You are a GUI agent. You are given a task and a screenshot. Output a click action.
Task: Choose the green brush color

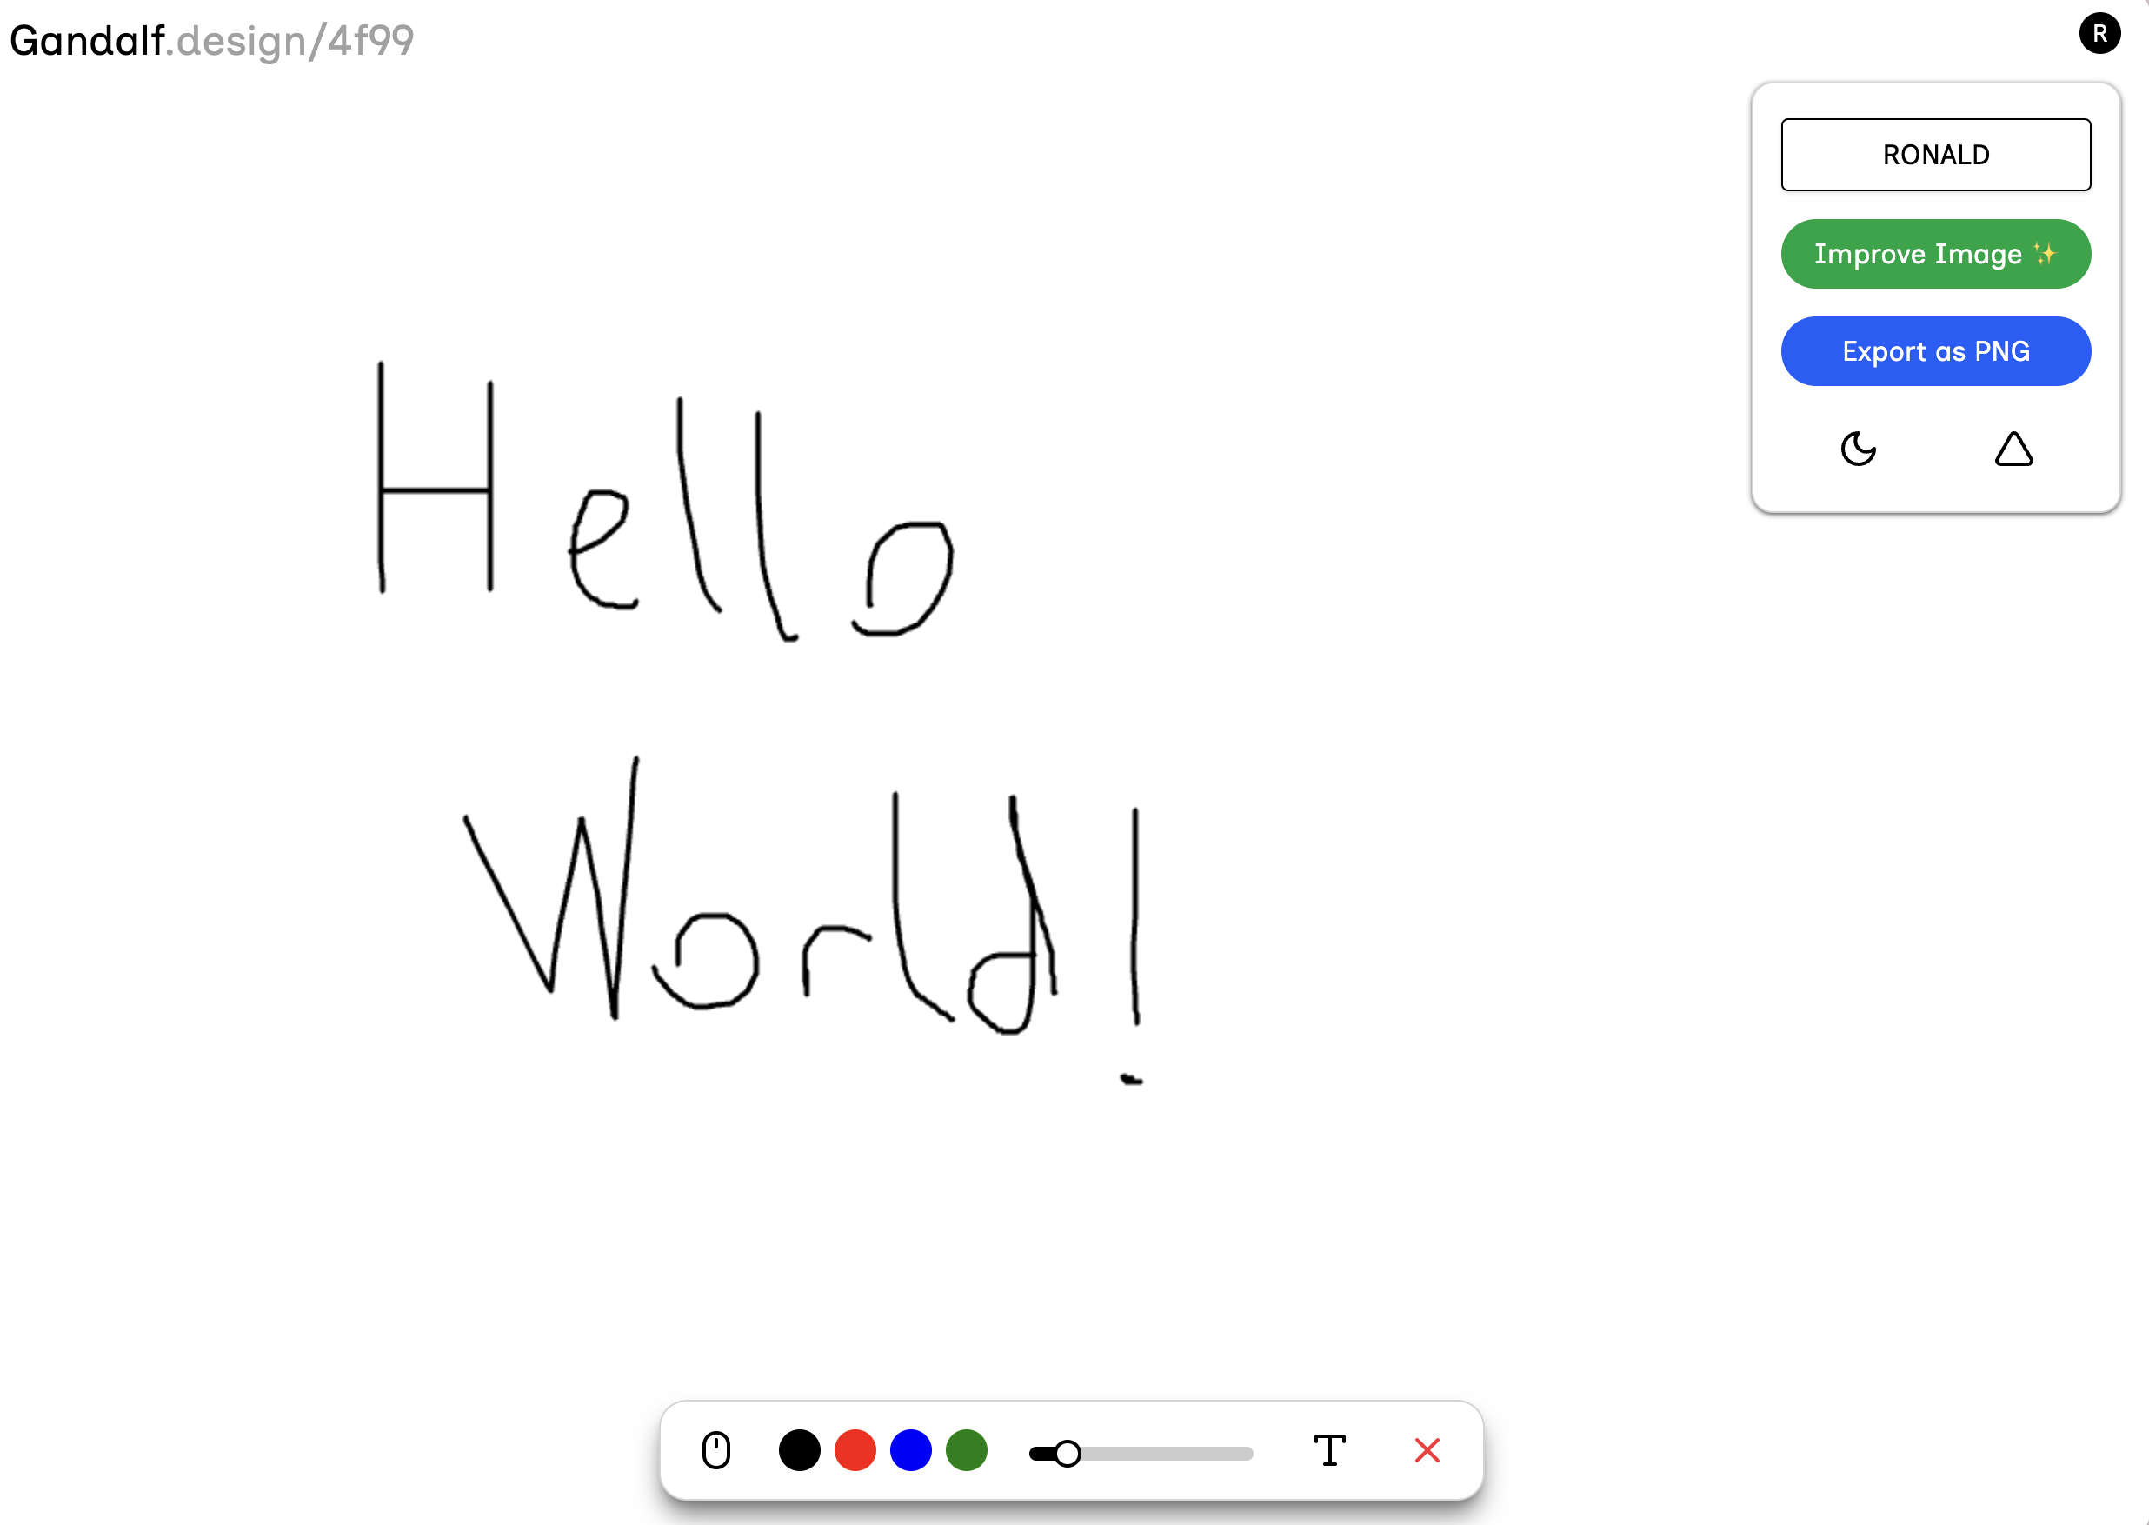click(x=966, y=1450)
